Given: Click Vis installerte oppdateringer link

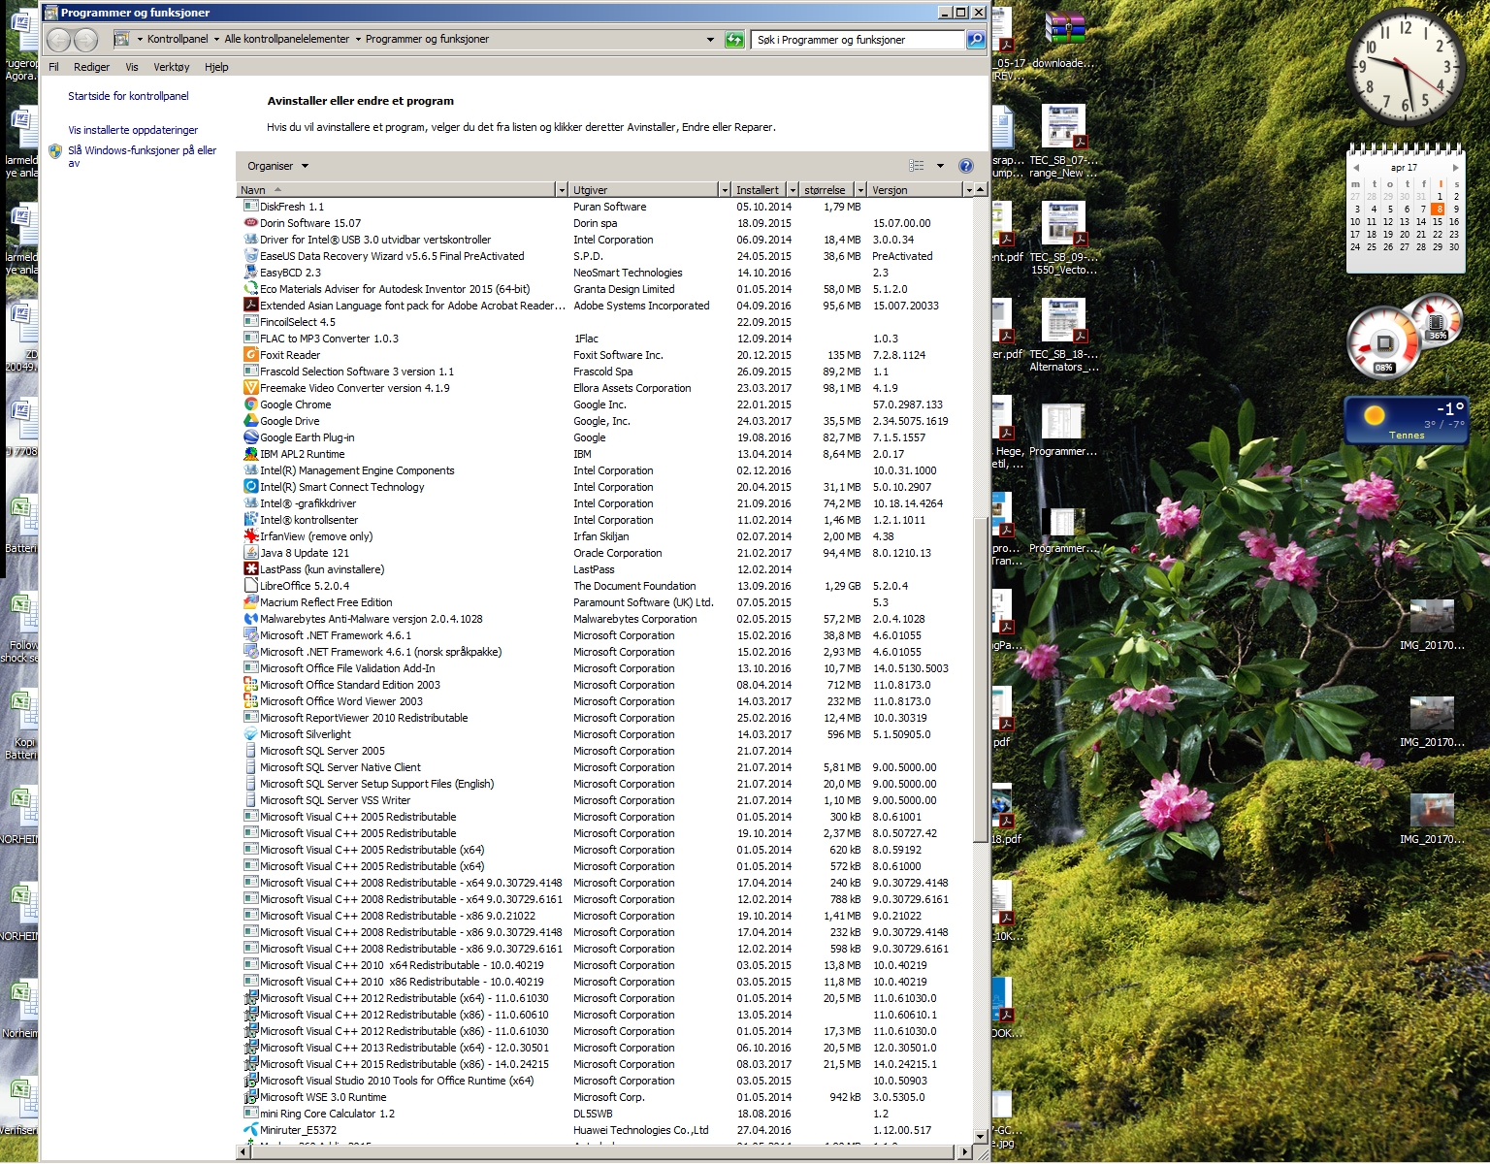Looking at the screenshot, I should (133, 130).
